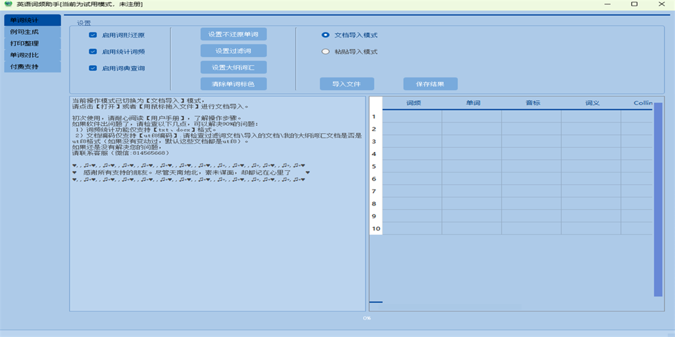Select row header 7 in the table
Screen dimensions: 675x337
[x=376, y=191]
